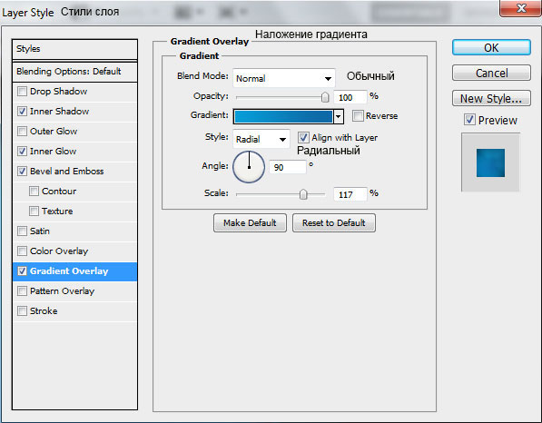Toggle the Preview checkbox

(469, 120)
